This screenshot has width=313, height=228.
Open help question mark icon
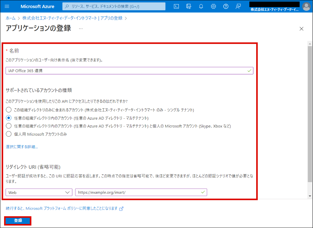pos(226,7)
